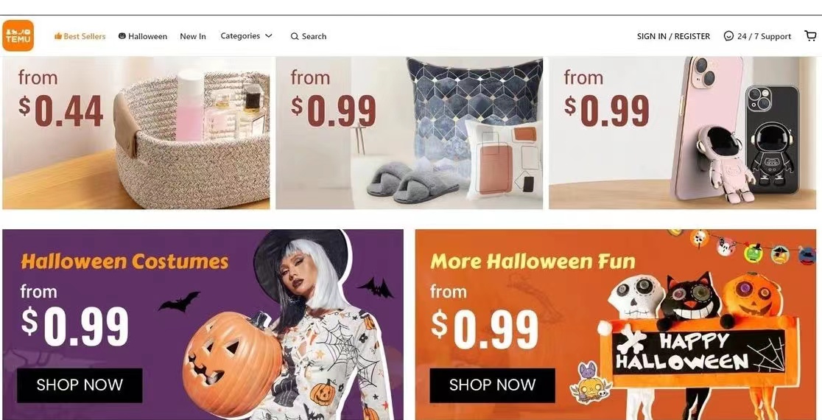Click the magnifying glass search icon
The width and height of the screenshot is (822, 420).
(295, 36)
